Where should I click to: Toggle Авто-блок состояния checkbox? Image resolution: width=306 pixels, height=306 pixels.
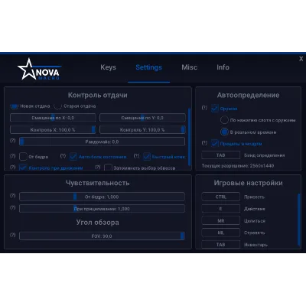(73, 156)
